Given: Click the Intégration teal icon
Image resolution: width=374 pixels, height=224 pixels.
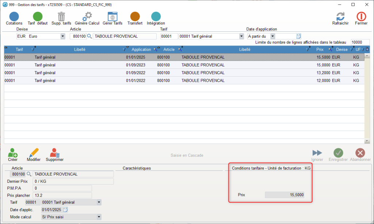Looking at the screenshot, I should 156,17.
